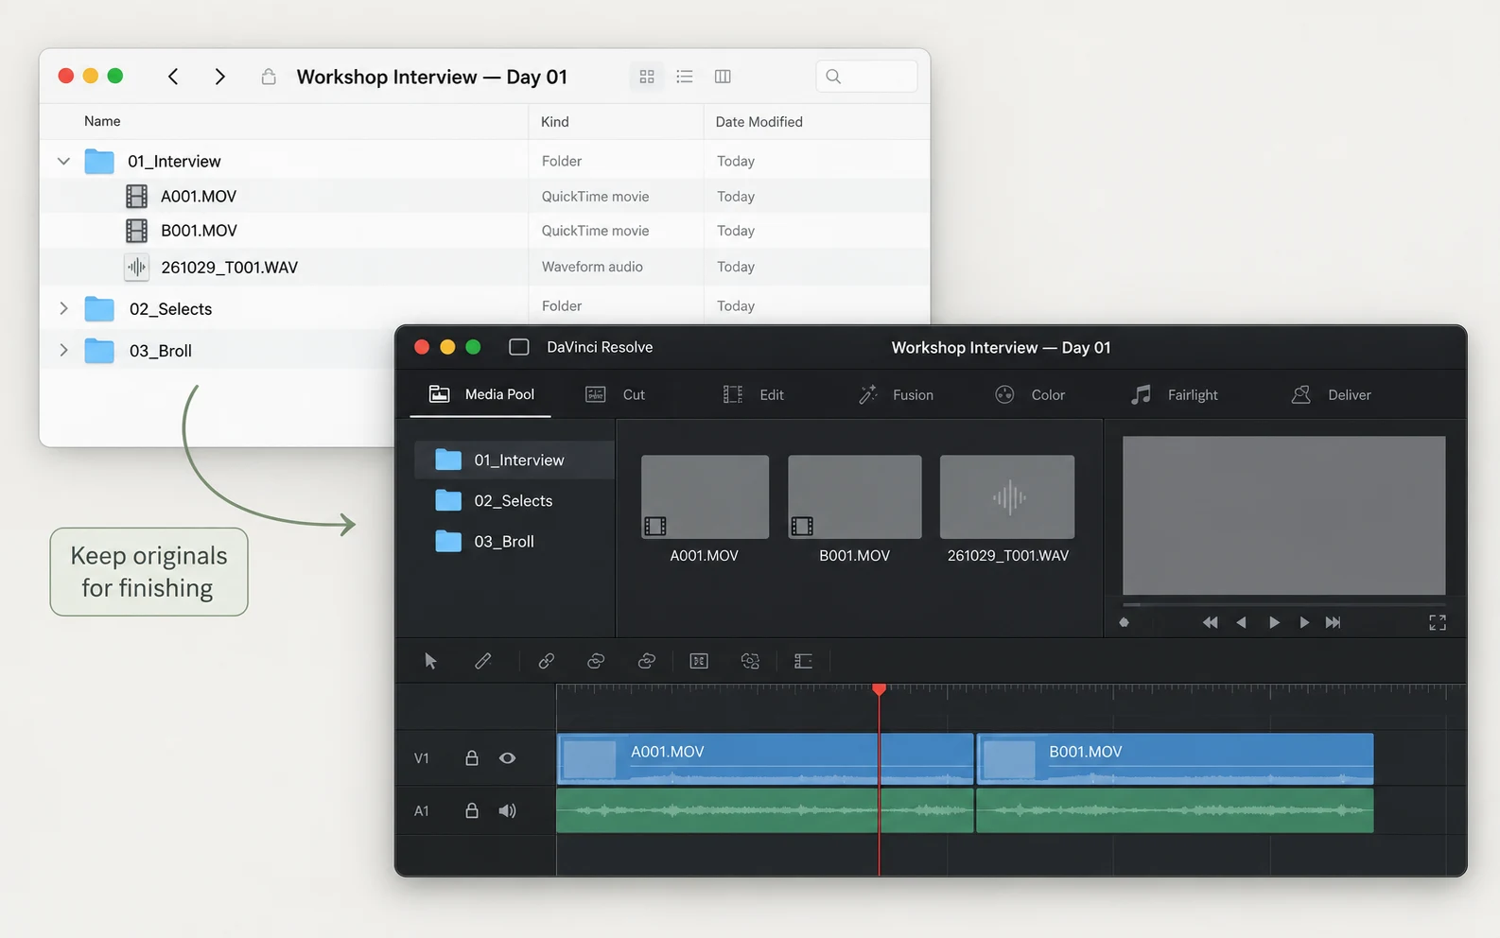Image resolution: width=1500 pixels, height=938 pixels.
Task: Collapse the 01_Interview folder in Finder
Action: pos(63,162)
